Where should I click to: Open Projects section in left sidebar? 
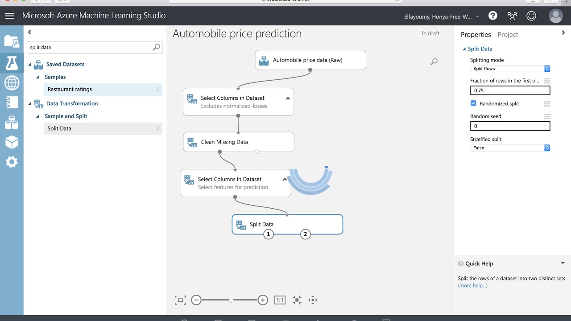click(12, 41)
